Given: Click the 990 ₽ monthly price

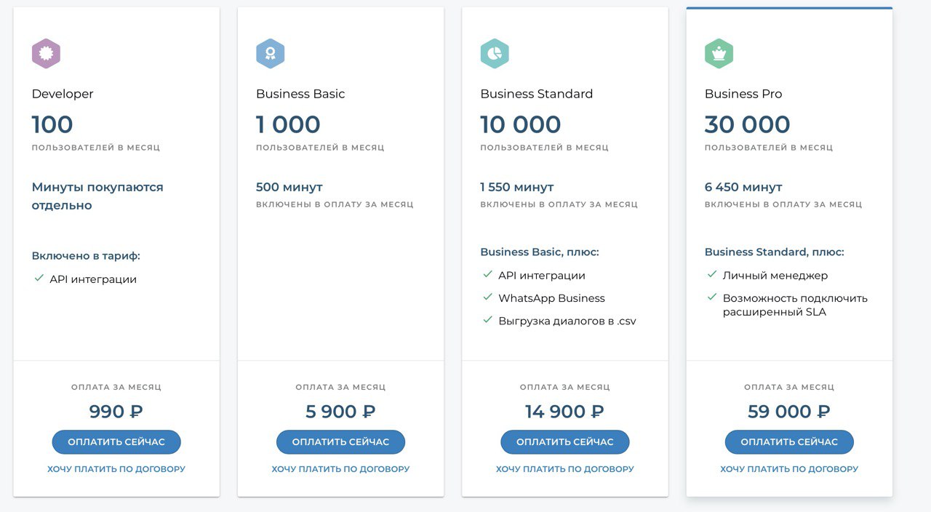Looking at the screenshot, I should click(116, 412).
